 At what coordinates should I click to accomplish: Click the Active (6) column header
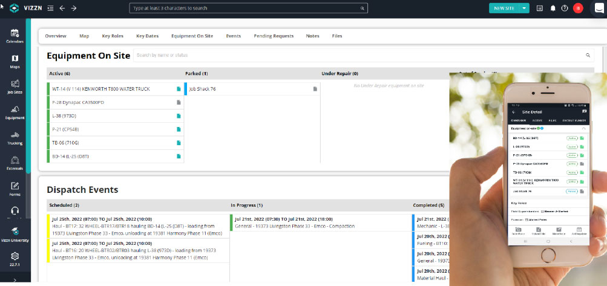click(60, 74)
